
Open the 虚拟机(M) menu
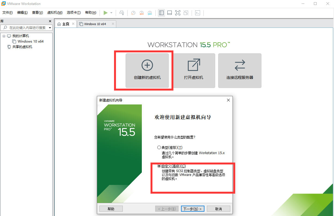(x=55, y=13)
